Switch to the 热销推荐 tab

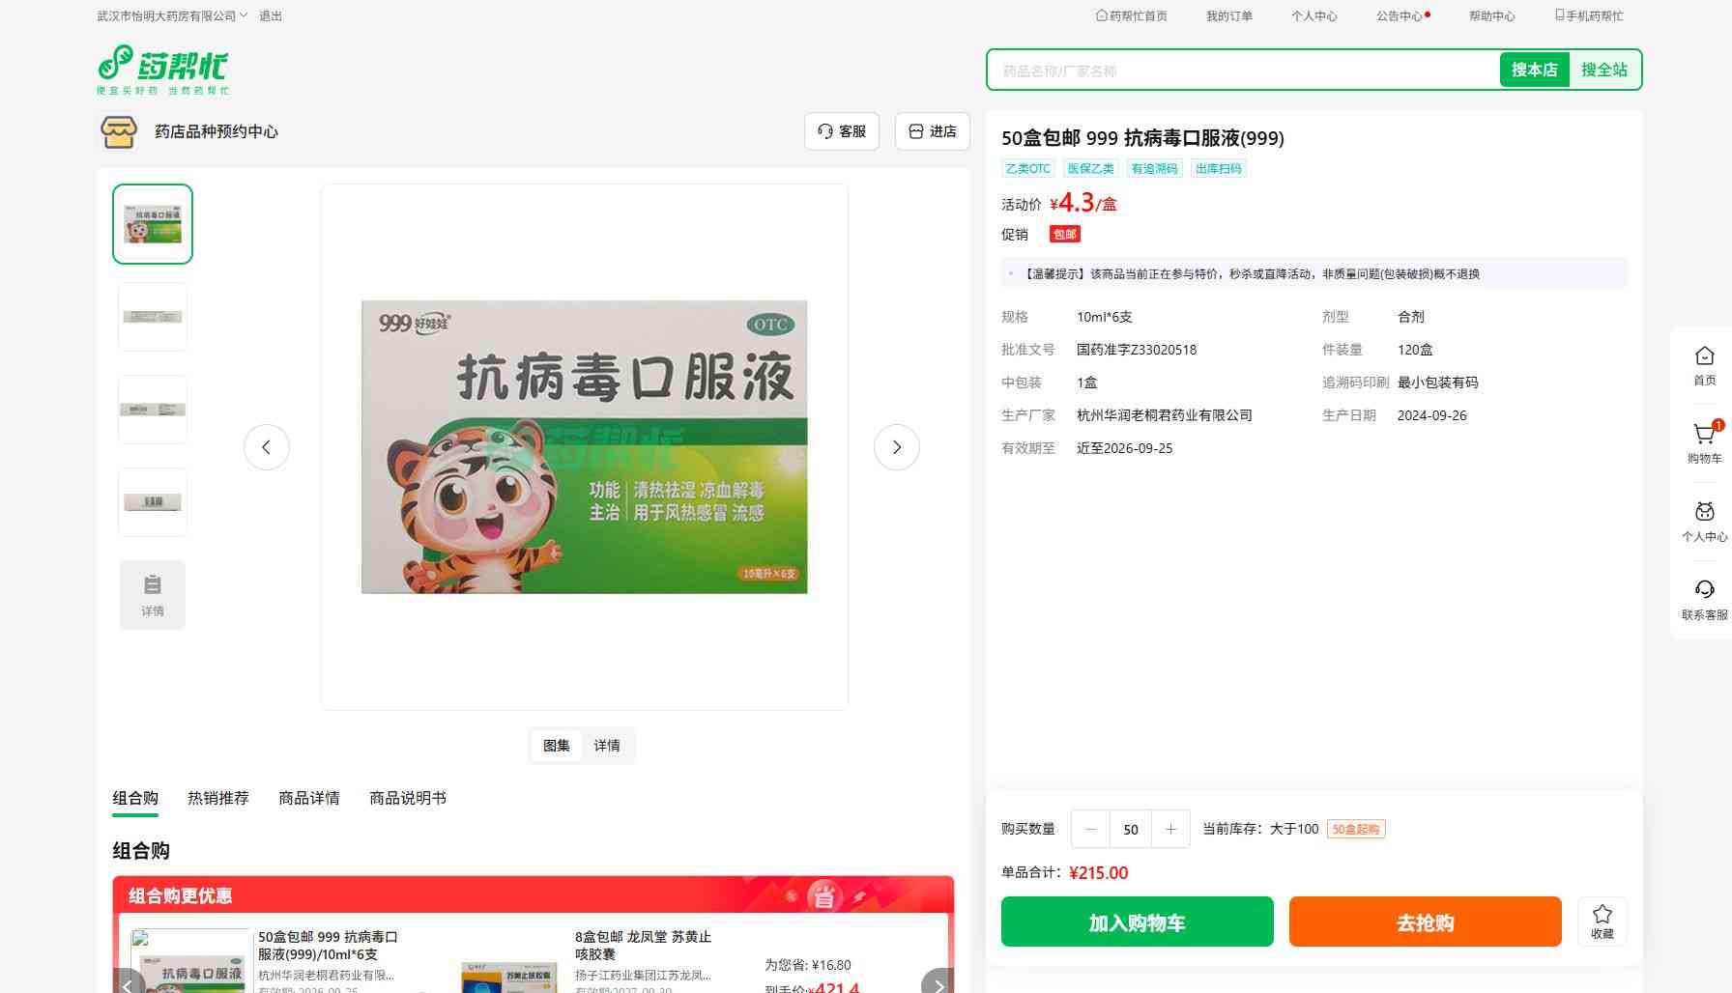pos(218,798)
